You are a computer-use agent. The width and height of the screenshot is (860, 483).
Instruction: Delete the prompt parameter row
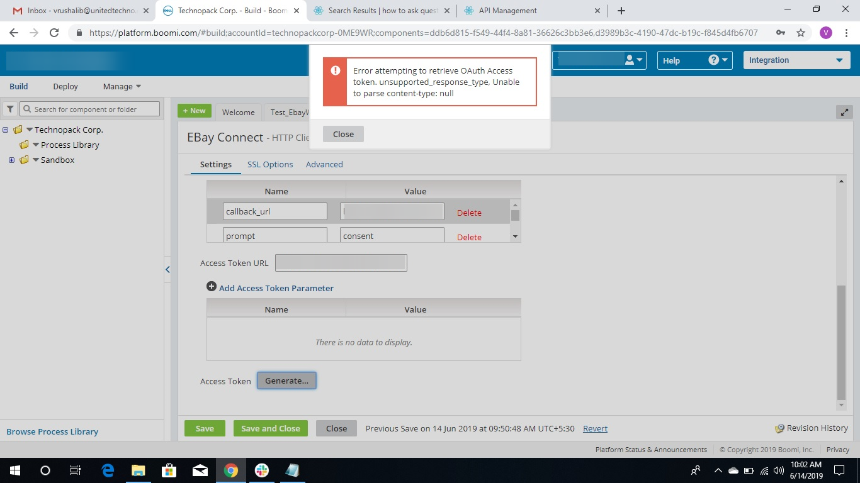pyautogui.click(x=469, y=237)
